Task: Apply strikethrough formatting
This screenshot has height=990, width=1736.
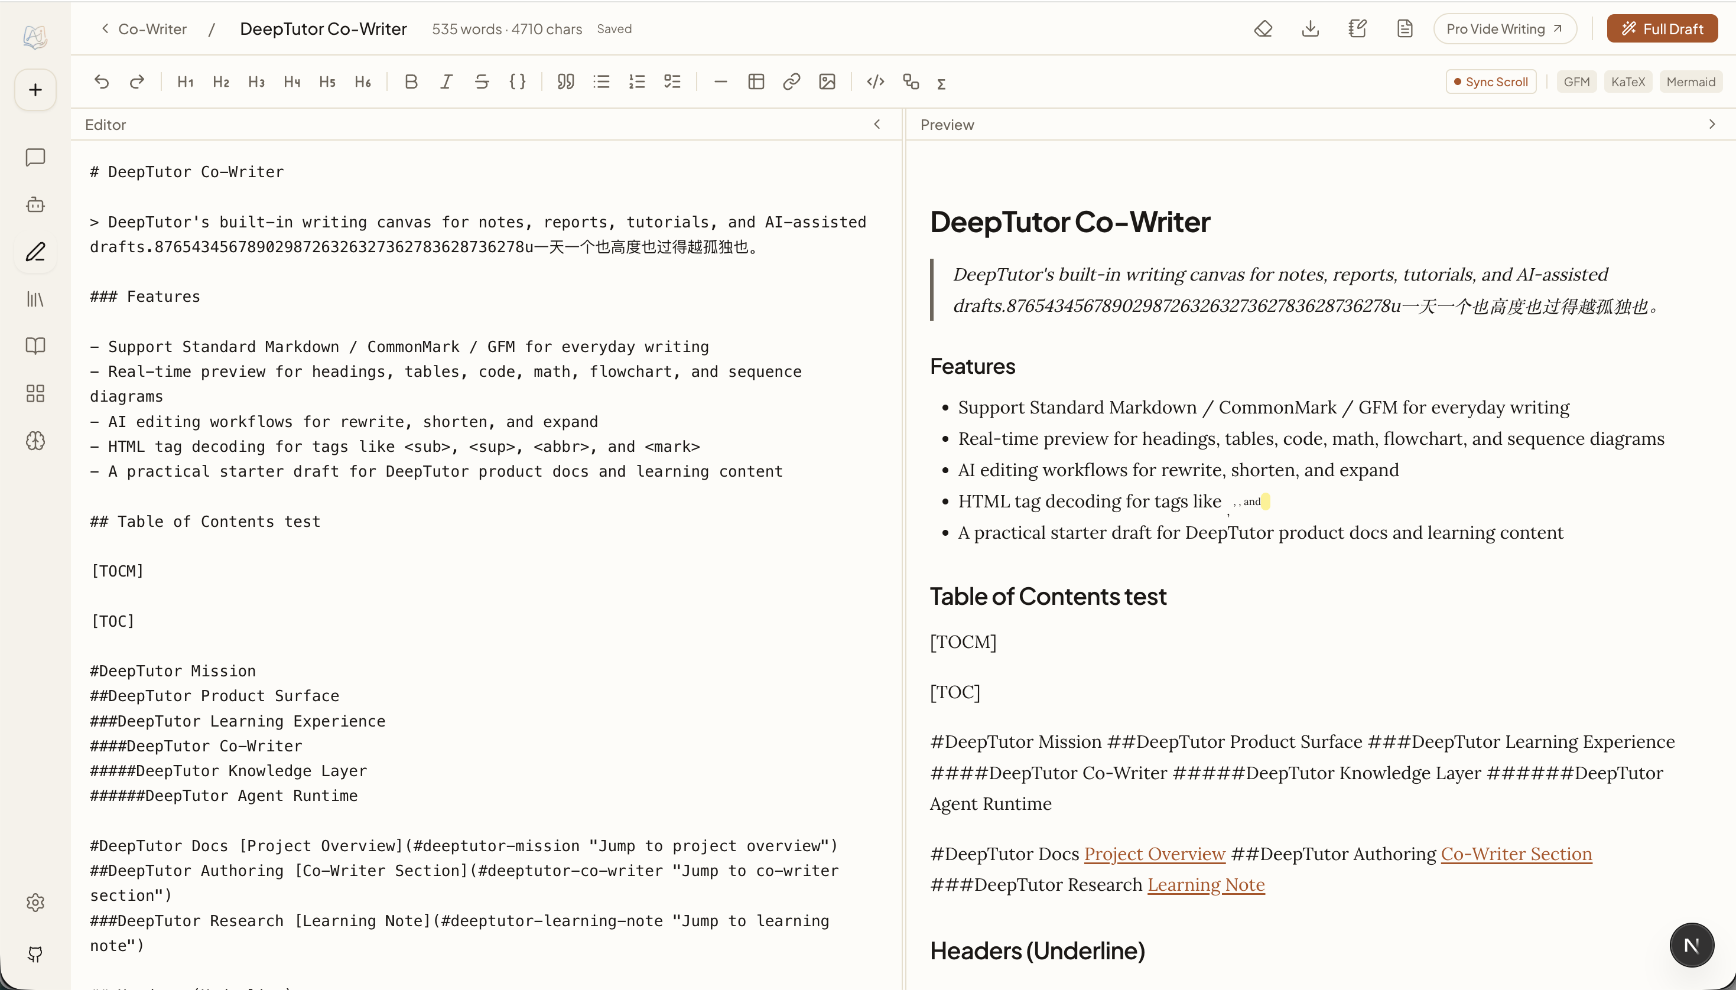Action: 482,82
